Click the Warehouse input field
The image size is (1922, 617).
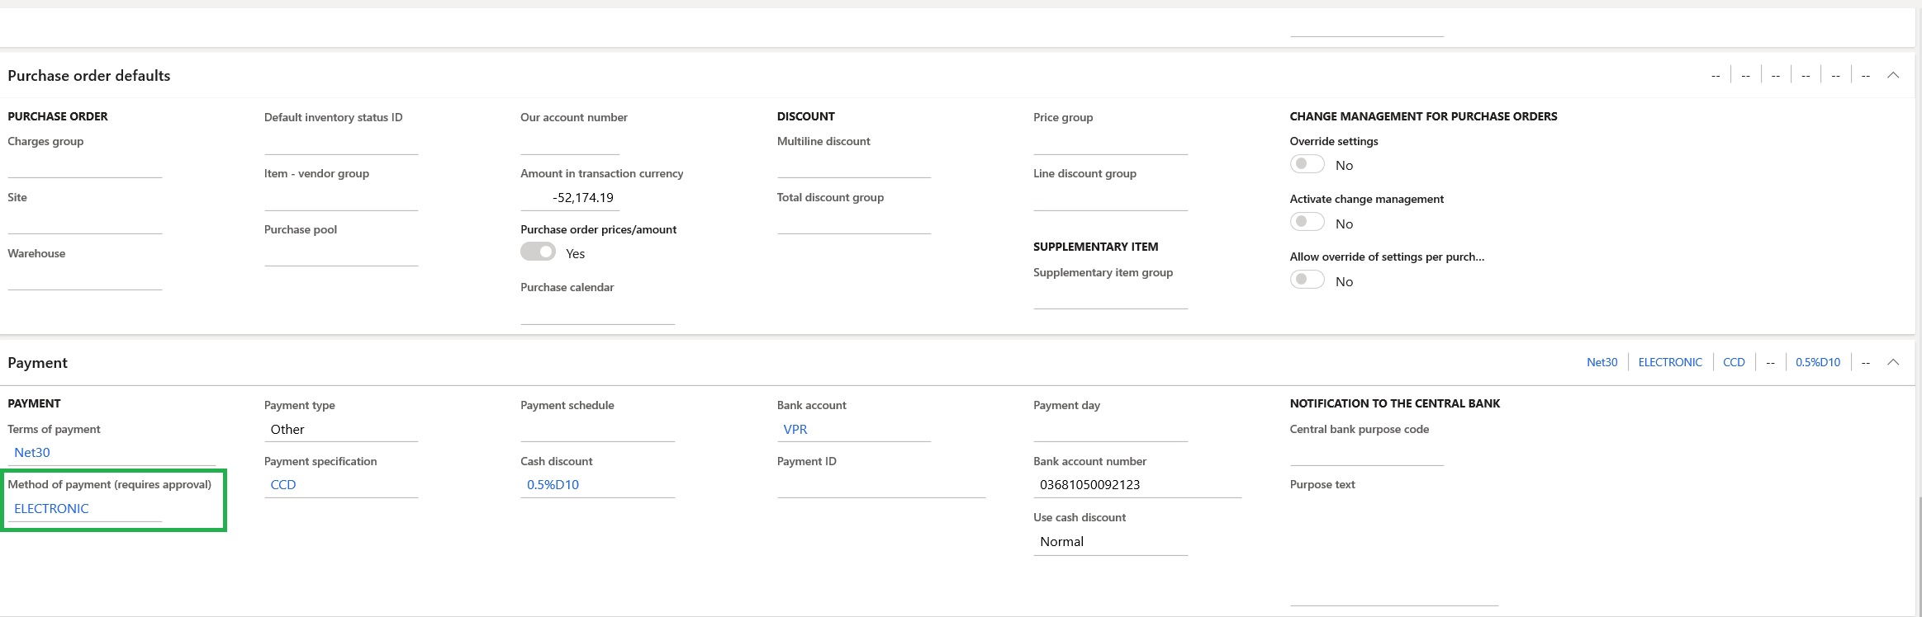84,278
